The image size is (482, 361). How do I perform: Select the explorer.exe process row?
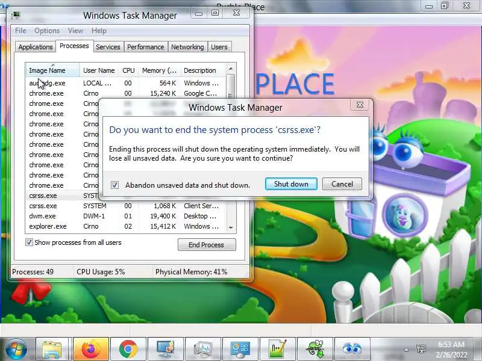click(x=126, y=226)
